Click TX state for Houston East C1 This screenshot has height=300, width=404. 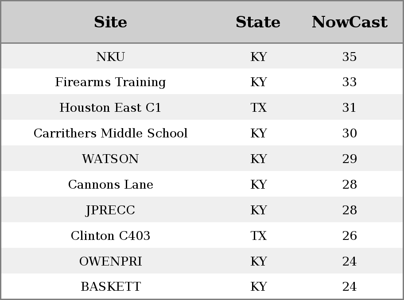[x=258, y=107]
